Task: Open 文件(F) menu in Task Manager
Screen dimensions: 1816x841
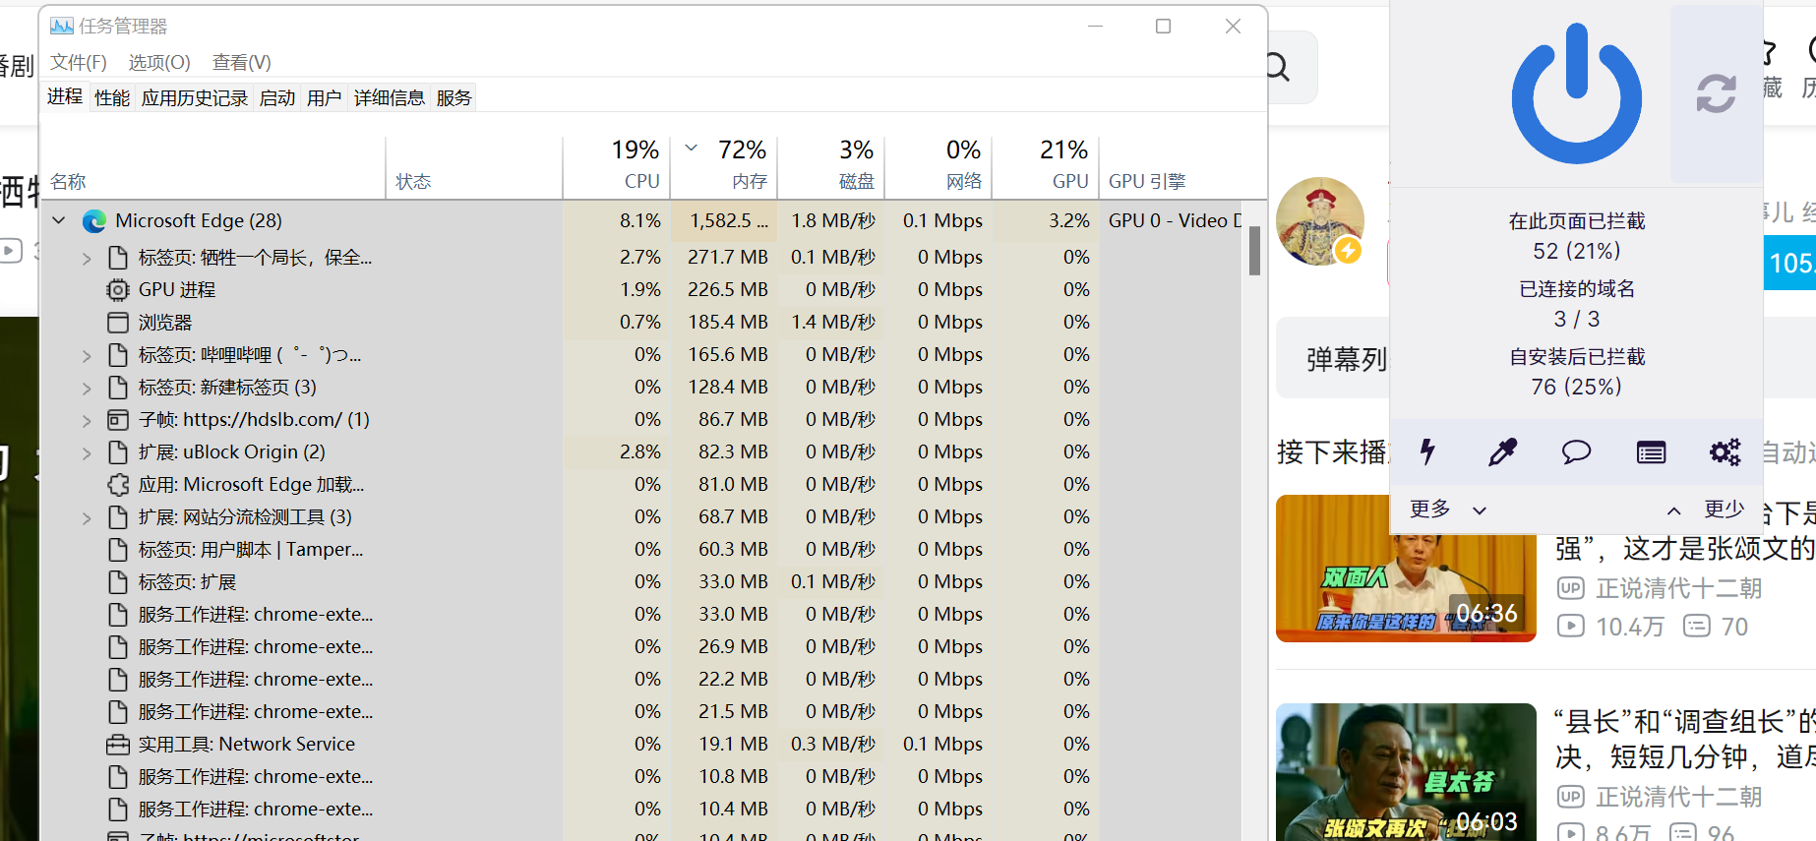Action: coord(79,62)
